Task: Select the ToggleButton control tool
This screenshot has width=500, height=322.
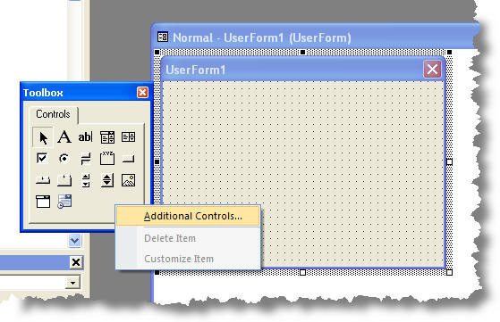Action: (86, 158)
